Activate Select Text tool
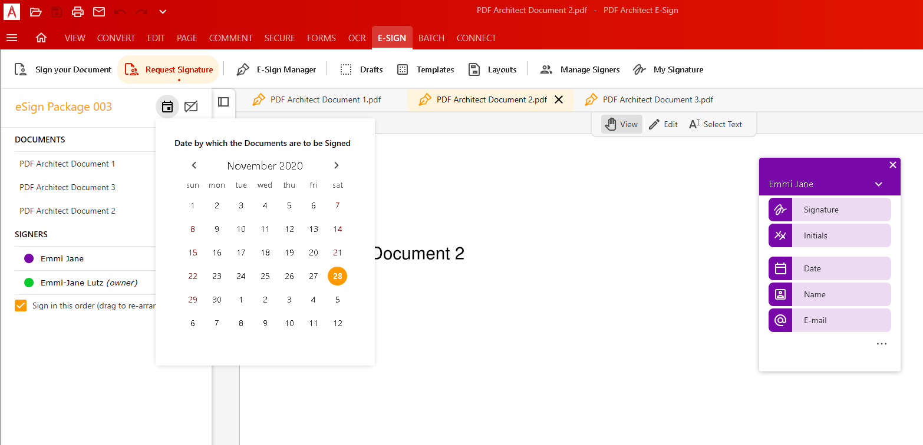Screen dimensions: 923x445 tap(716, 124)
